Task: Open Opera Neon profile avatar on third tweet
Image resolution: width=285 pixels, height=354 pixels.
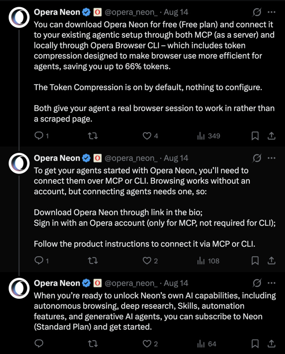Action: pos(19,288)
